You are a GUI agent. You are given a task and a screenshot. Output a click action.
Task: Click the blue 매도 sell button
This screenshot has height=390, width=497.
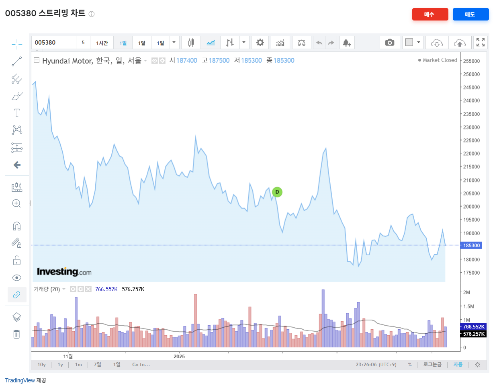point(470,14)
